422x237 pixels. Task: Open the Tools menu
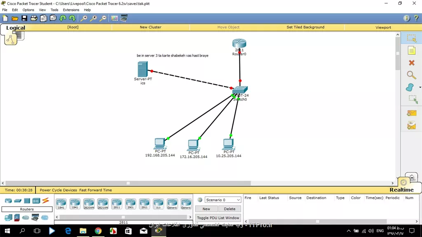pos(54,10)
